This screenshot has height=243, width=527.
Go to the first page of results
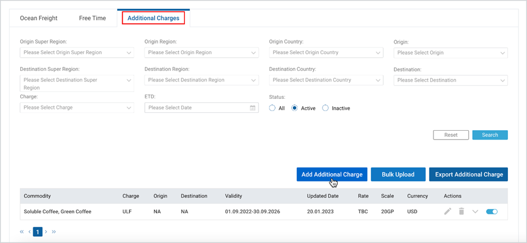click(x=22, y=232)
